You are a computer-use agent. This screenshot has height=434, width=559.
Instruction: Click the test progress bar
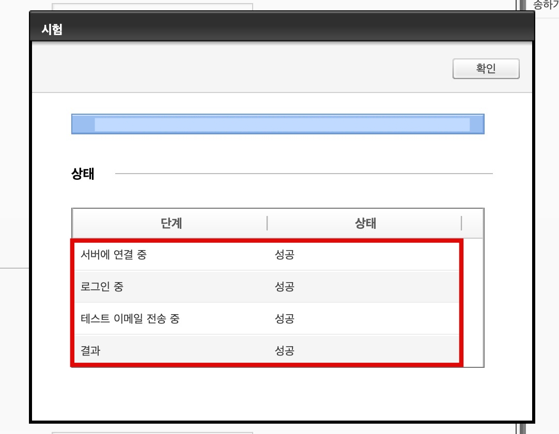pyautogui.click(x=278, y=124)
